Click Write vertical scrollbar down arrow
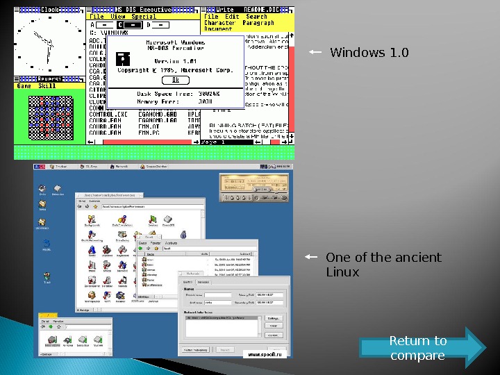Screen dimensions: 500x375 point(292,136)
